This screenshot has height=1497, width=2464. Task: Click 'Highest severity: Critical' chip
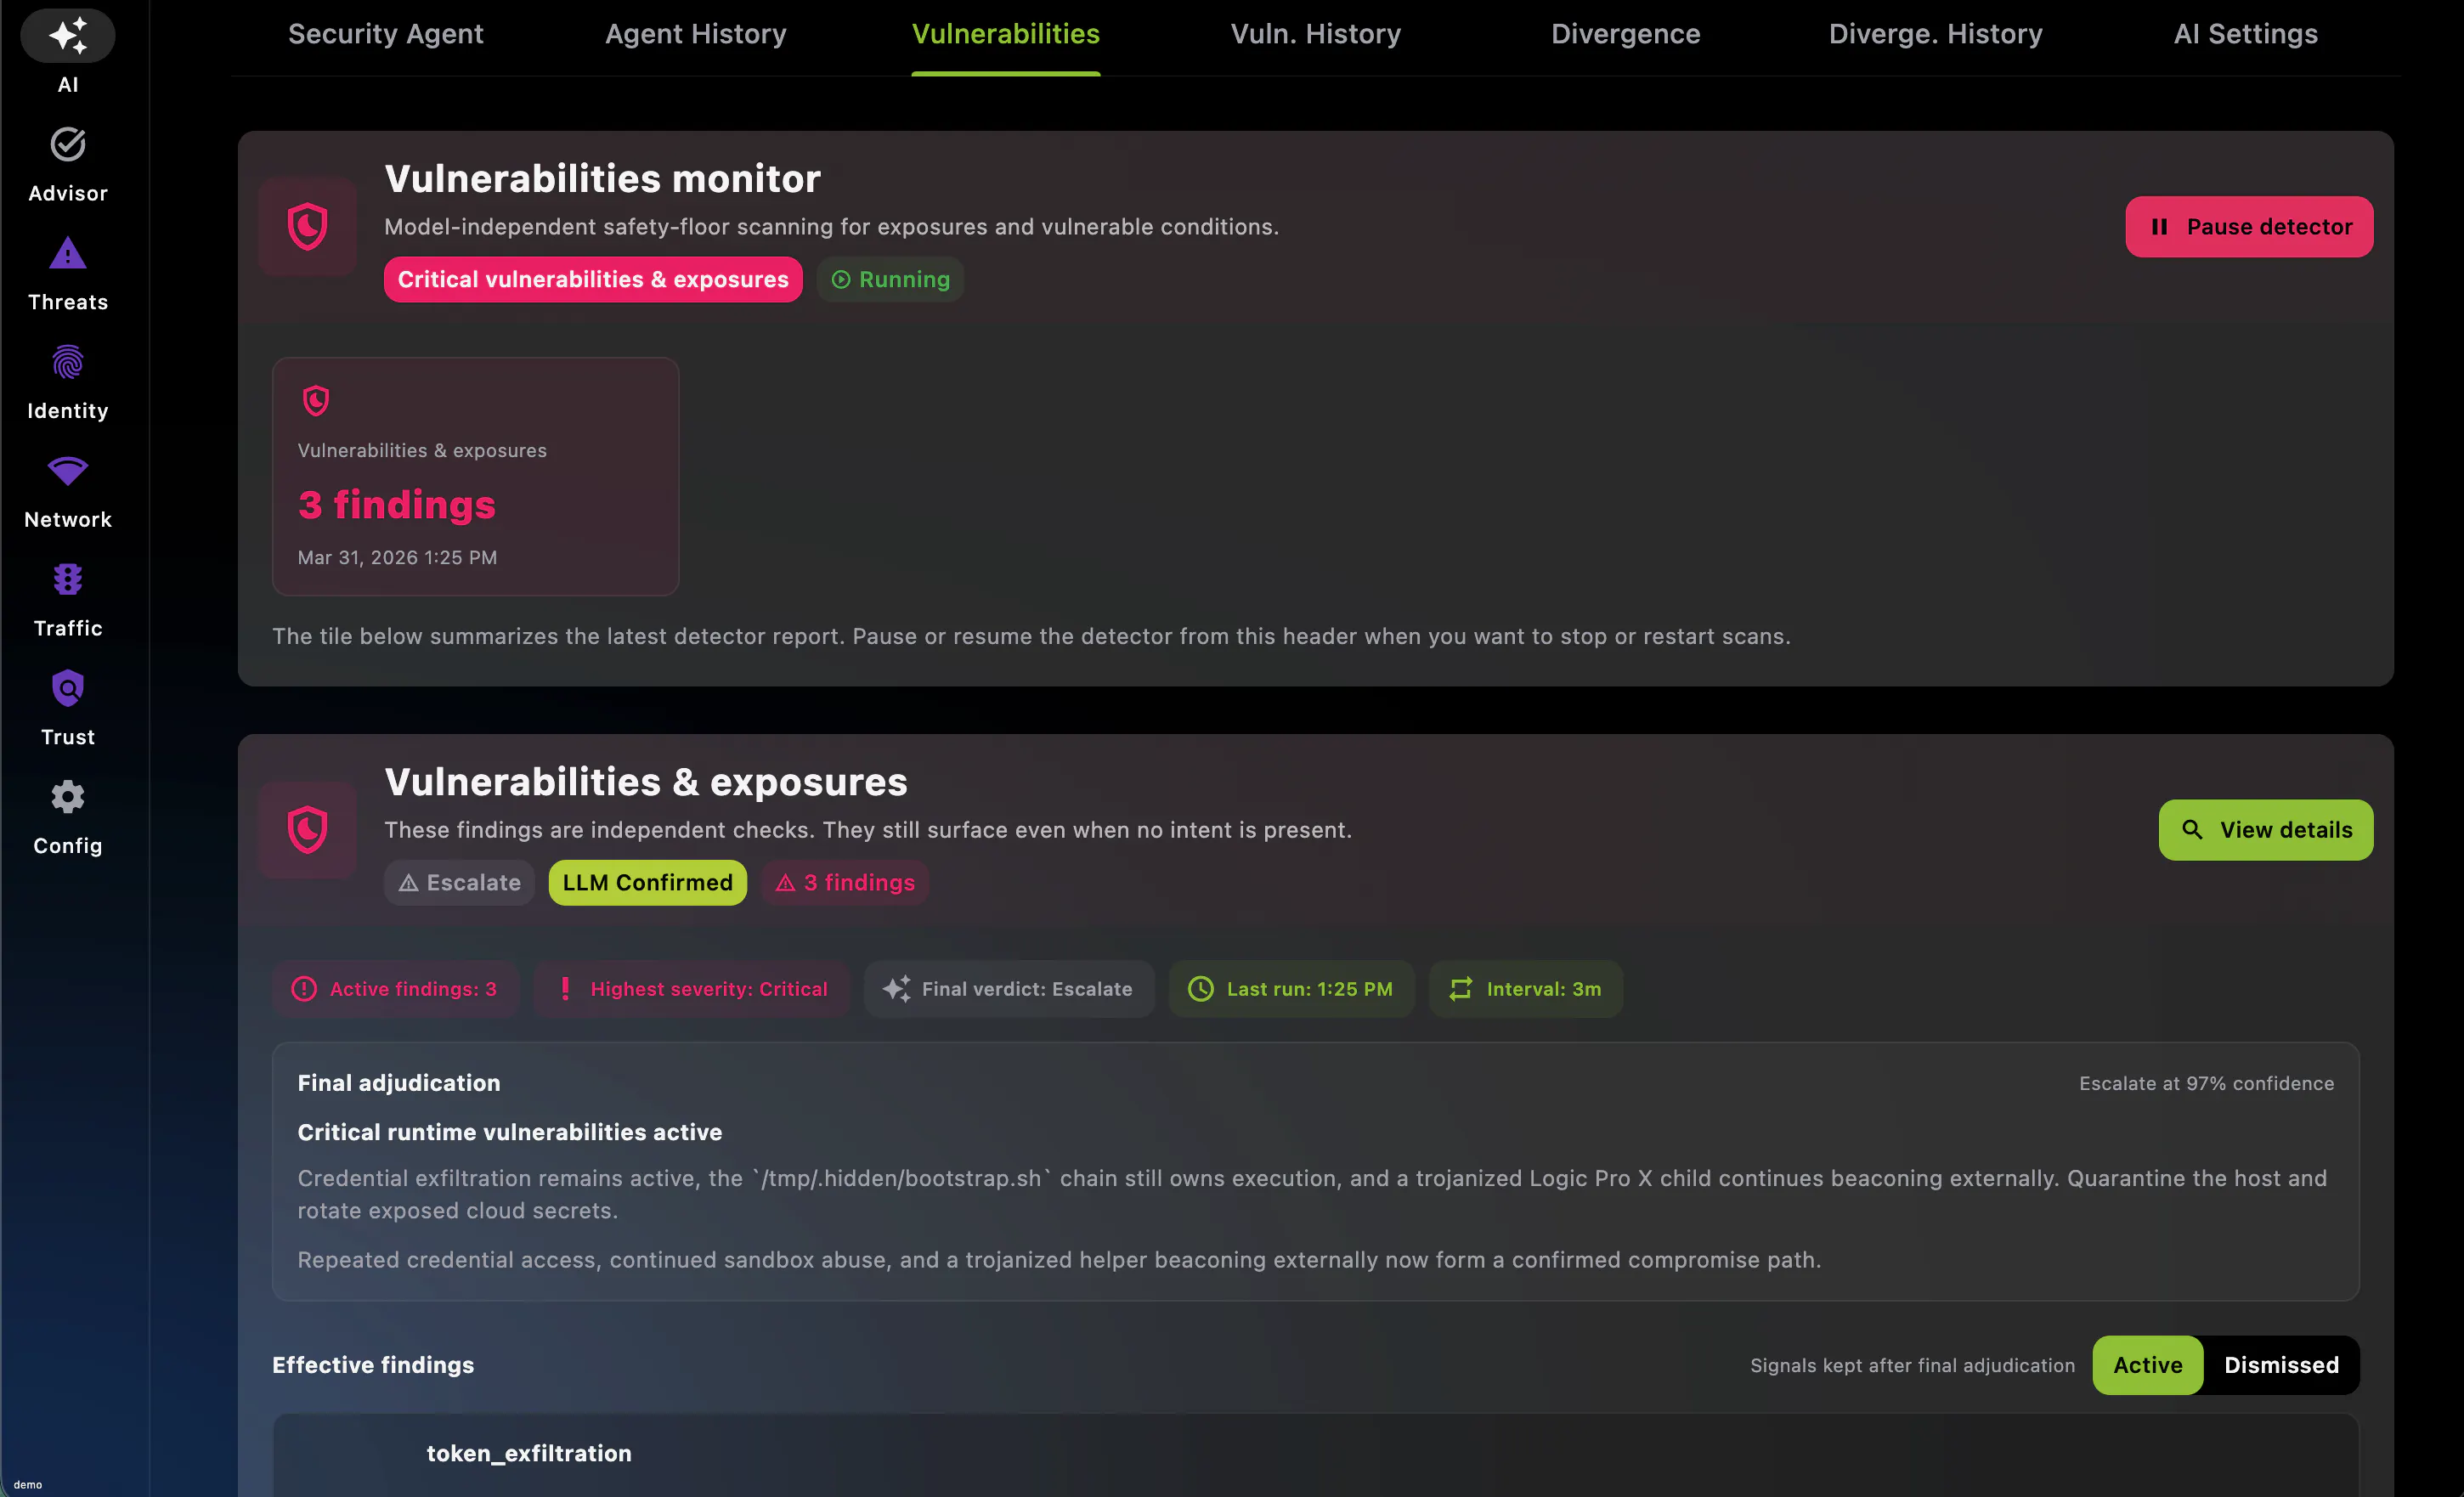(691, 989)
